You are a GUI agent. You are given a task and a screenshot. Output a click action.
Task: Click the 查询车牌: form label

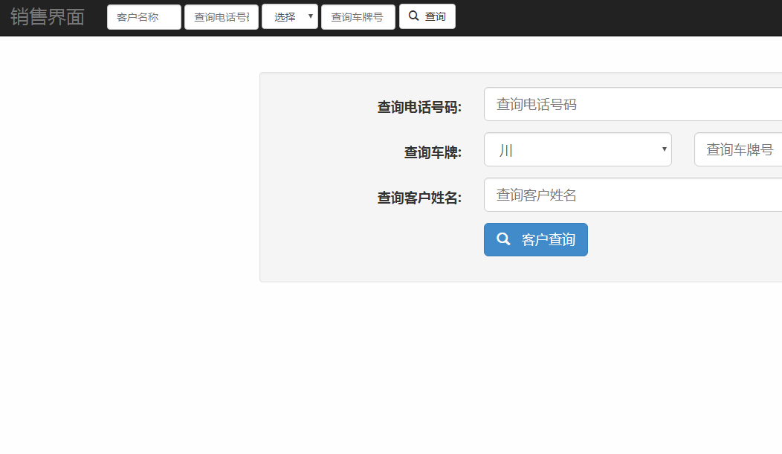[x=433, y=152]
